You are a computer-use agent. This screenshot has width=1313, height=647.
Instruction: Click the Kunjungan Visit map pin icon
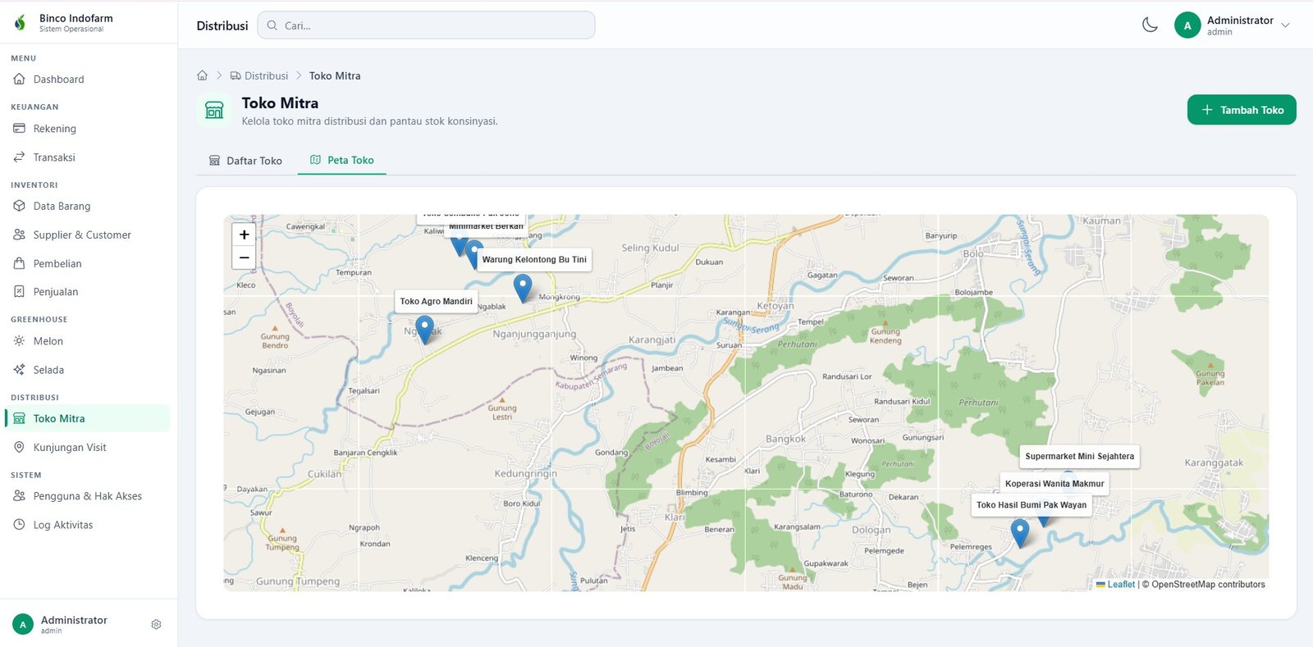click(19, 447)
